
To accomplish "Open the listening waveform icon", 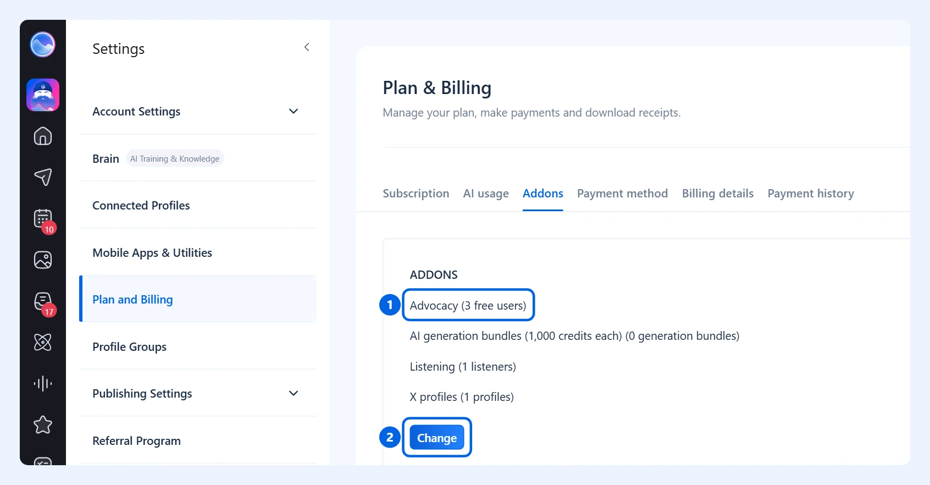I will [43, 383].
